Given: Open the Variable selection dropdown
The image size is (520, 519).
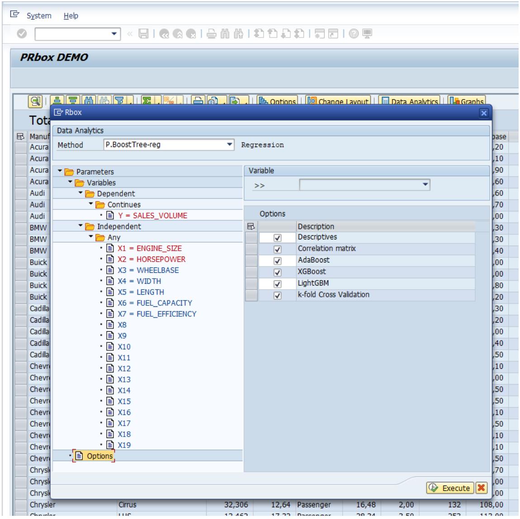Looking at the screenshot, I should point(425,185).
